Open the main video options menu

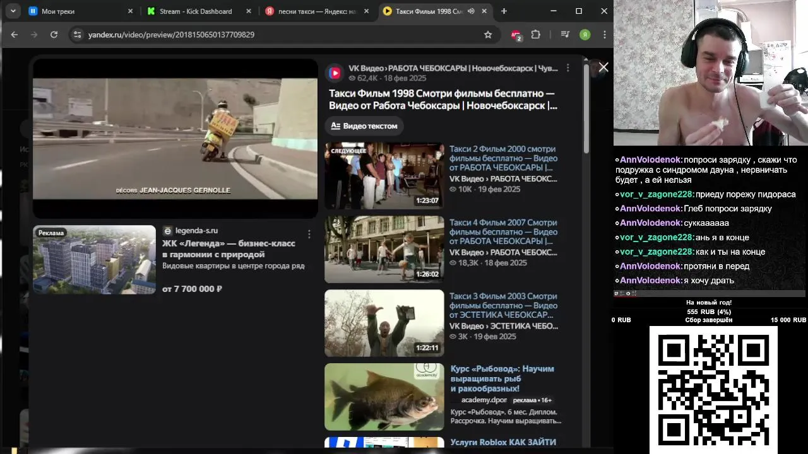[567, 67]
